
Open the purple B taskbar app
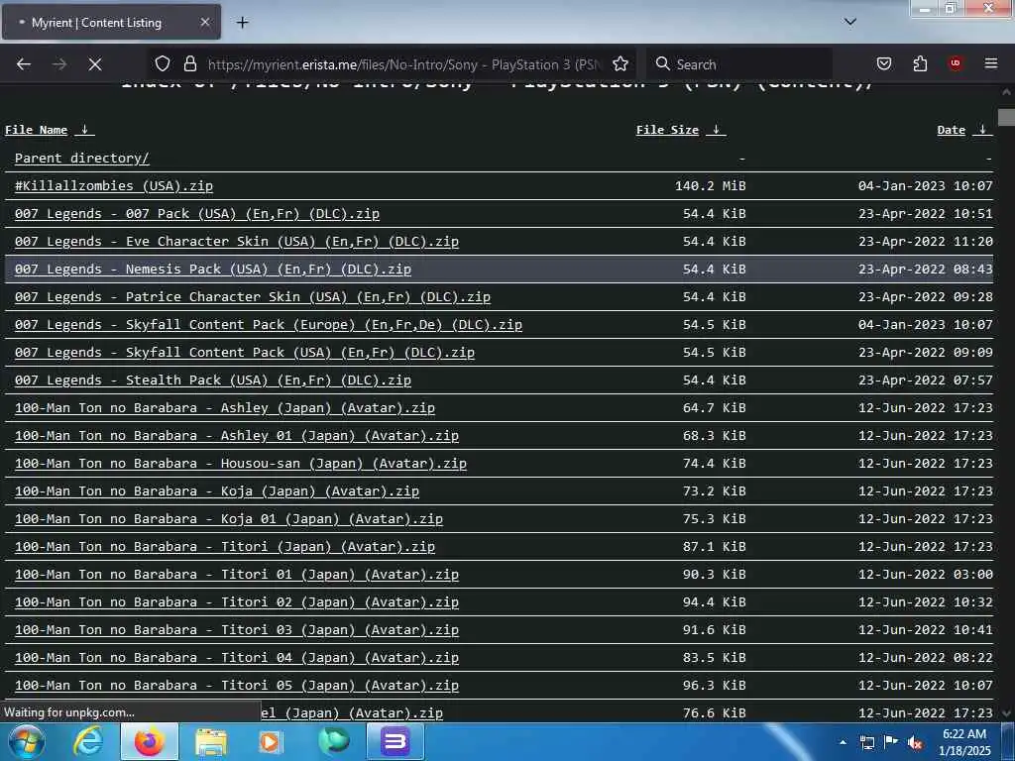pyautogui.click(x=395, y=741)
